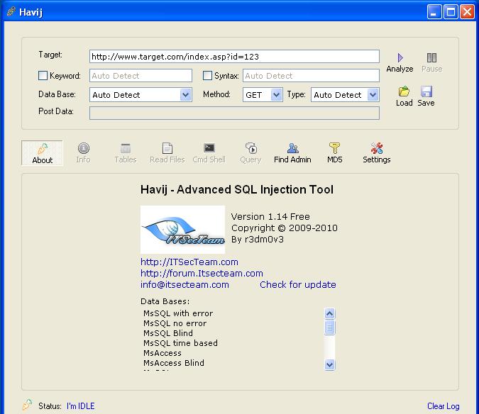Image resolution: width=479 pixels, height=414 pixels.
Task: Maximize the Havij window
Action: pyautogui.click(x=451, y=12)
